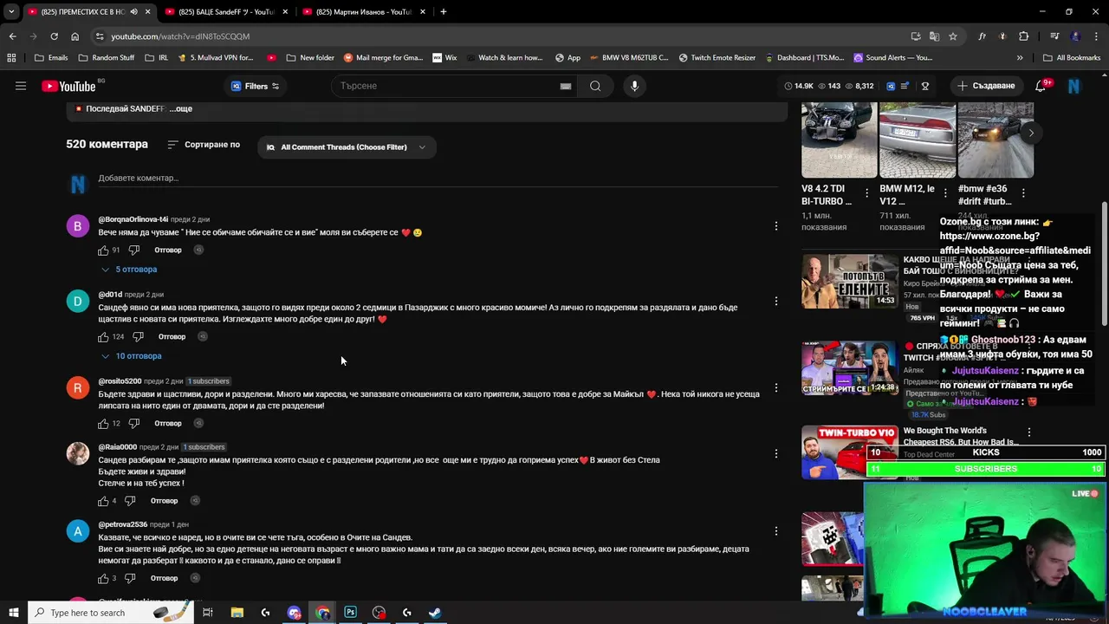Show hidden bookmarks with the » chevron
This screenshot has height=624, width=1109.
pyautogui.click(x=1020, y=58)
